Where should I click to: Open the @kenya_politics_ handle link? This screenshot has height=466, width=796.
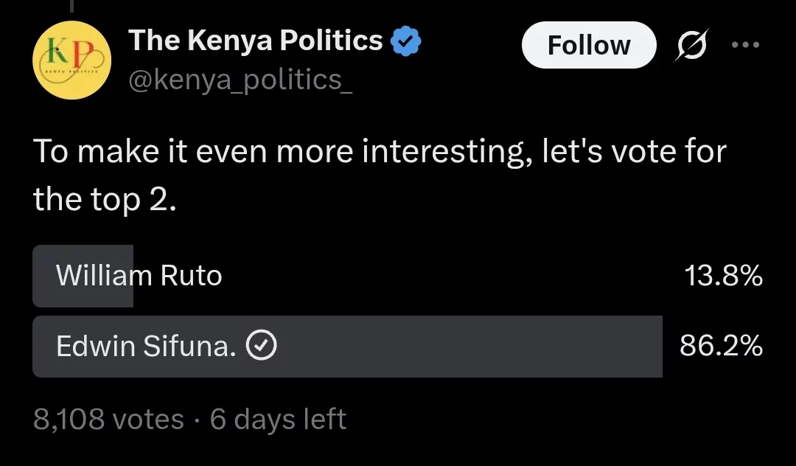[x=240, y=80]
